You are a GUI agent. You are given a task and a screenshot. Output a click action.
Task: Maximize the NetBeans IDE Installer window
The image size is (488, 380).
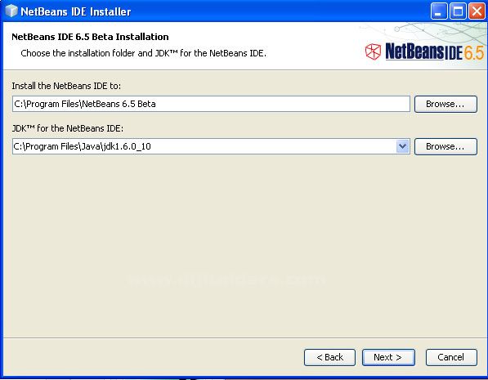click(x=458, y=11)
